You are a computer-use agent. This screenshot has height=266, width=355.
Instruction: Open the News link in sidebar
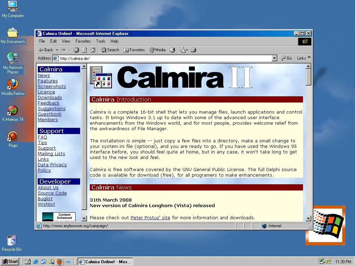[x=44, y=76]
